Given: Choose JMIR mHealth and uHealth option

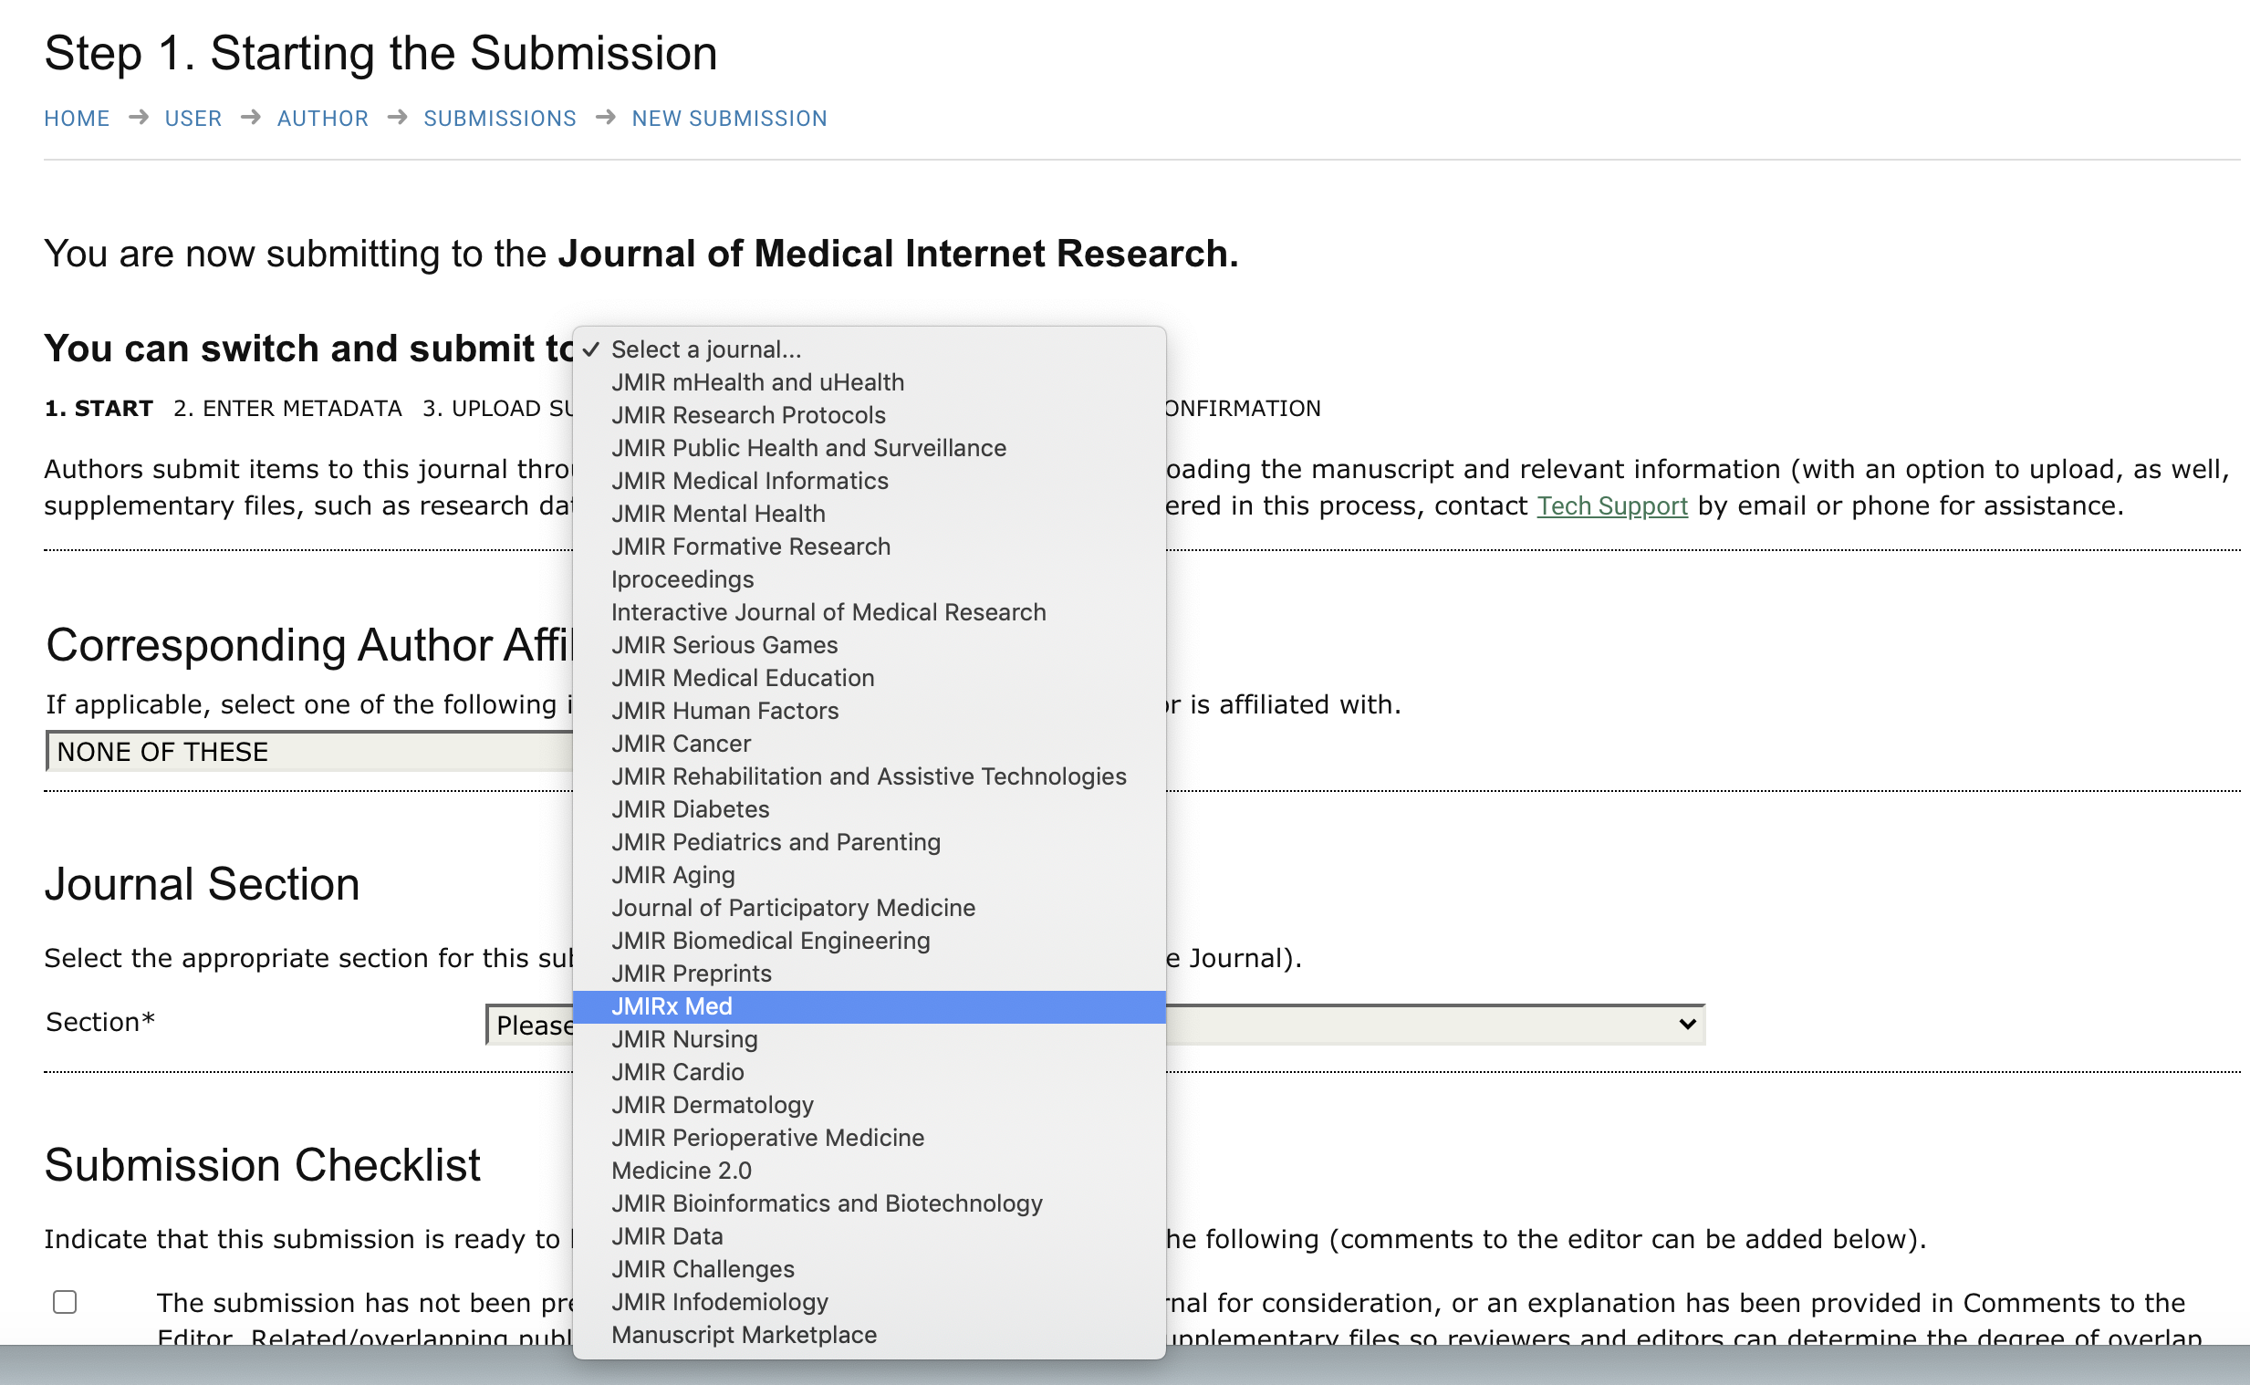Looking at the screenshot, I should pos(757,382).
